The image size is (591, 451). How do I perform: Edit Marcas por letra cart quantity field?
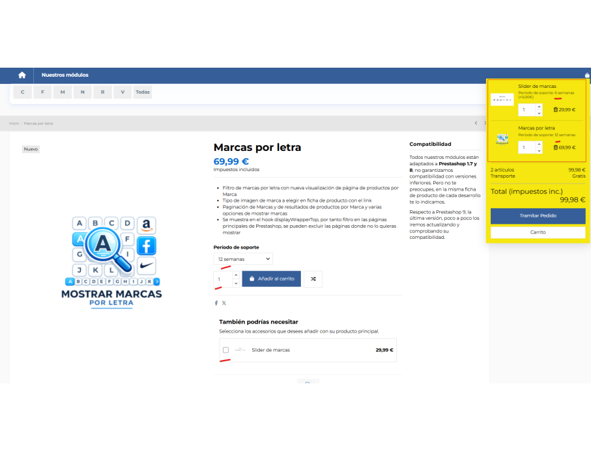[x=527, y=148]
